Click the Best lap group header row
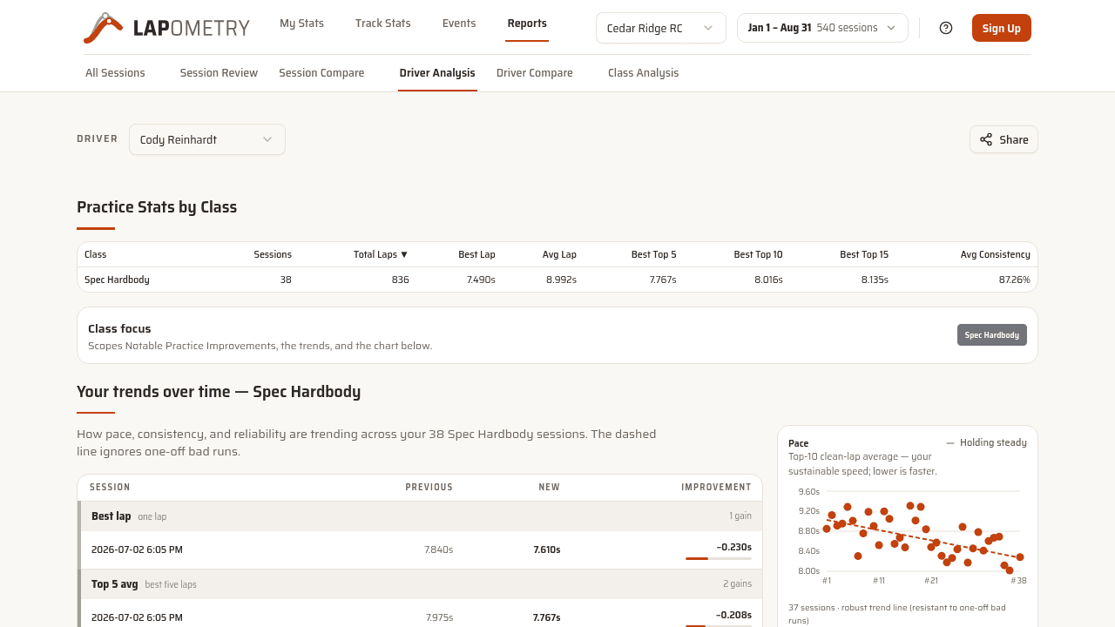 [420, 516]
